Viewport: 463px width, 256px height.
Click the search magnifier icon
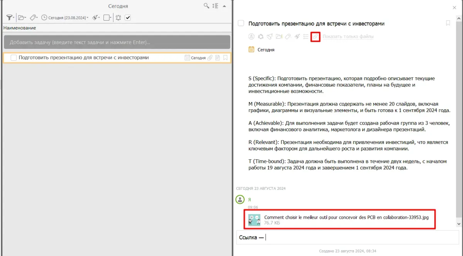pyautogui.click(x=207, y=6)
